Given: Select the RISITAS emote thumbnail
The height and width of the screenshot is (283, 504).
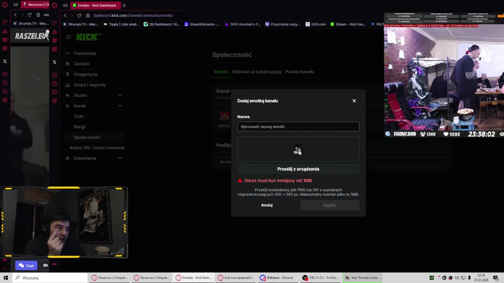Looking at the screenshot, I should pos(224,116).
